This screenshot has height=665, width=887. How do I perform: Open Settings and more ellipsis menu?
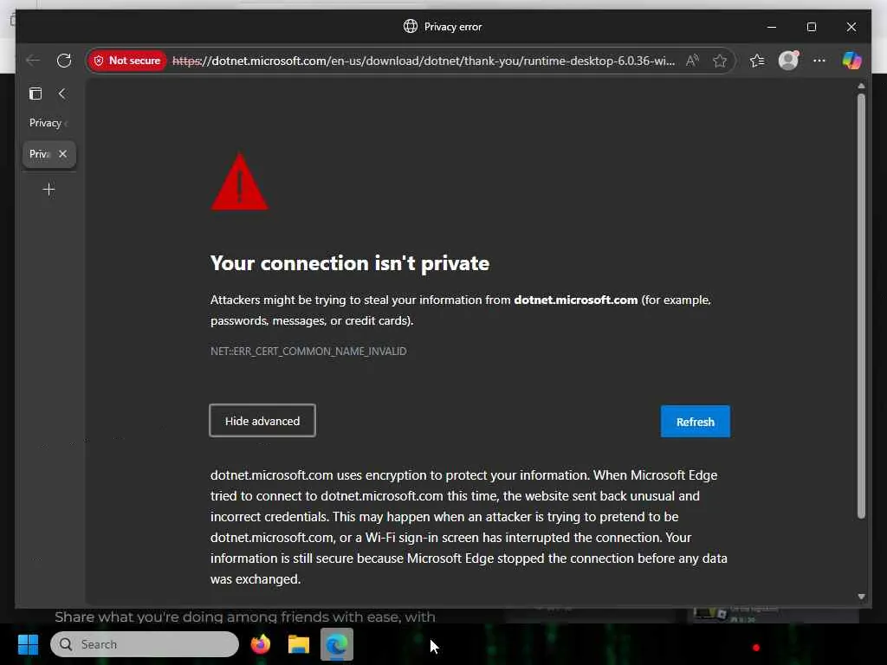[x=819, y=61]
